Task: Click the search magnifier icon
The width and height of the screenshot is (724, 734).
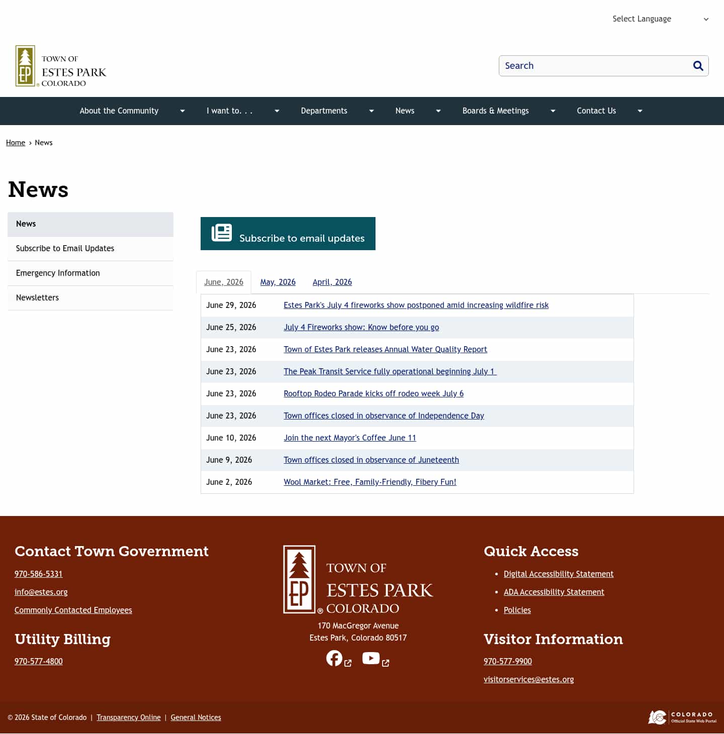Action: coord(698,66)
